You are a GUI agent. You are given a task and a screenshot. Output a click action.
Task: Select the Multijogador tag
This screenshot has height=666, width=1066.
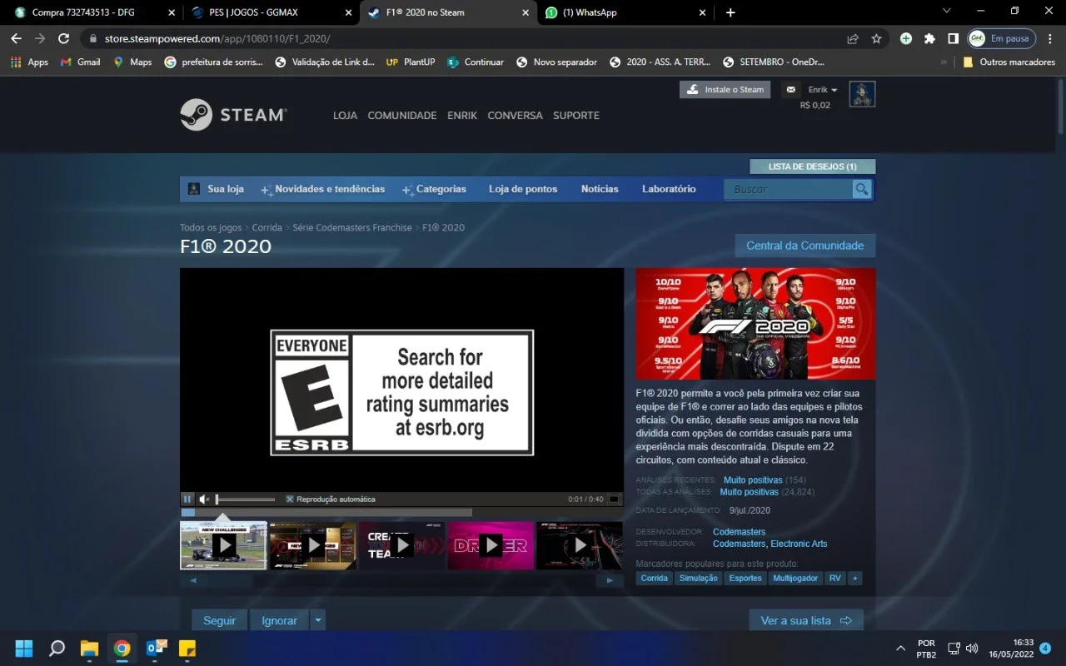(x=795, y=578)
